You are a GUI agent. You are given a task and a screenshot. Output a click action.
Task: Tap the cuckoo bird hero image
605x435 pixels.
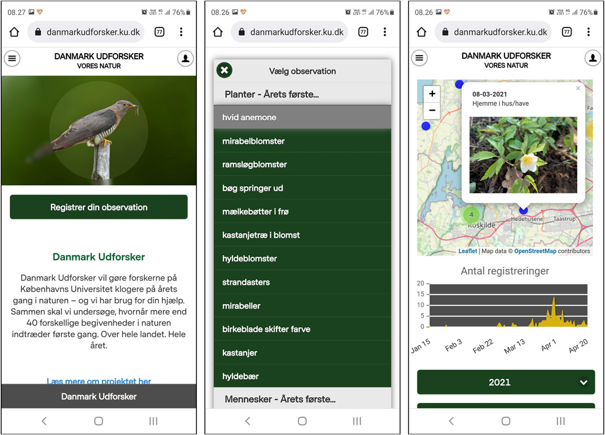(x=99, y=130)
